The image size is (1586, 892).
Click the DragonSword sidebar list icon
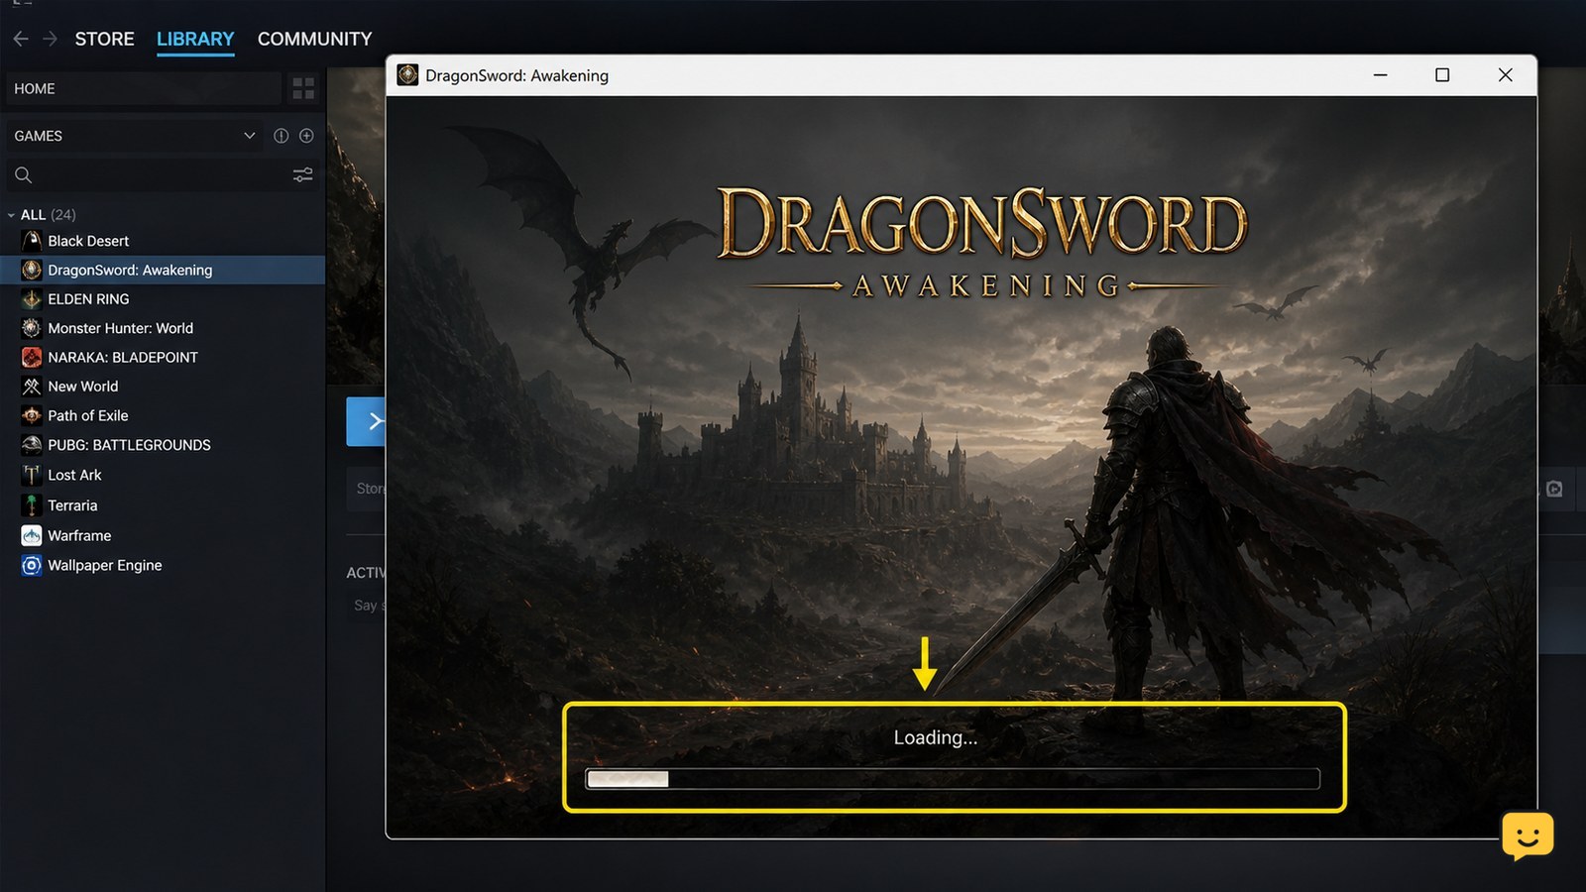32,270
